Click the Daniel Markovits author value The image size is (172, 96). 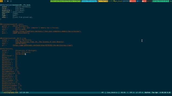tap(24, 40)
